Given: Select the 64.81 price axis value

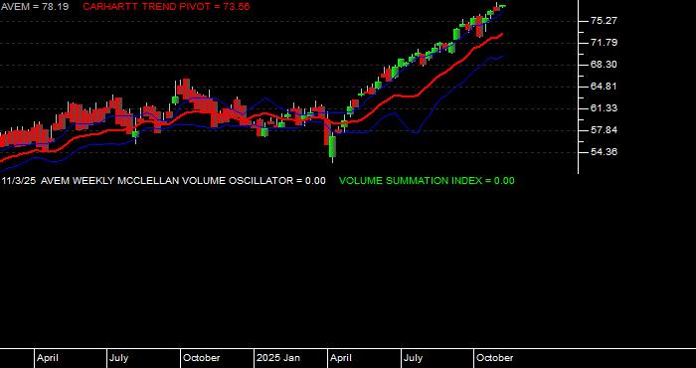Looking at the screenshot, I should [605, 87].
